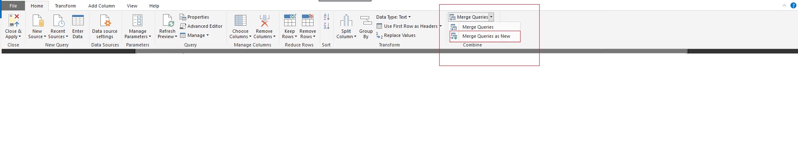Switch to the Home tab
This screenshot has width=798, height=158.
37,6
